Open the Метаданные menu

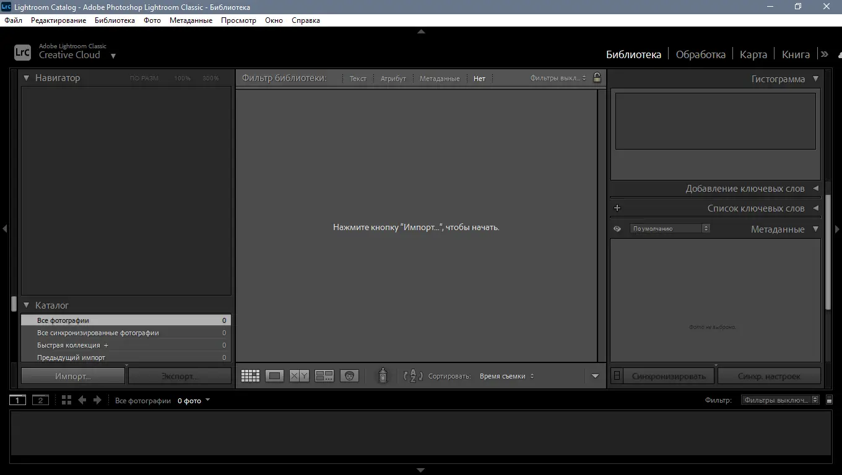click(191, 20)
